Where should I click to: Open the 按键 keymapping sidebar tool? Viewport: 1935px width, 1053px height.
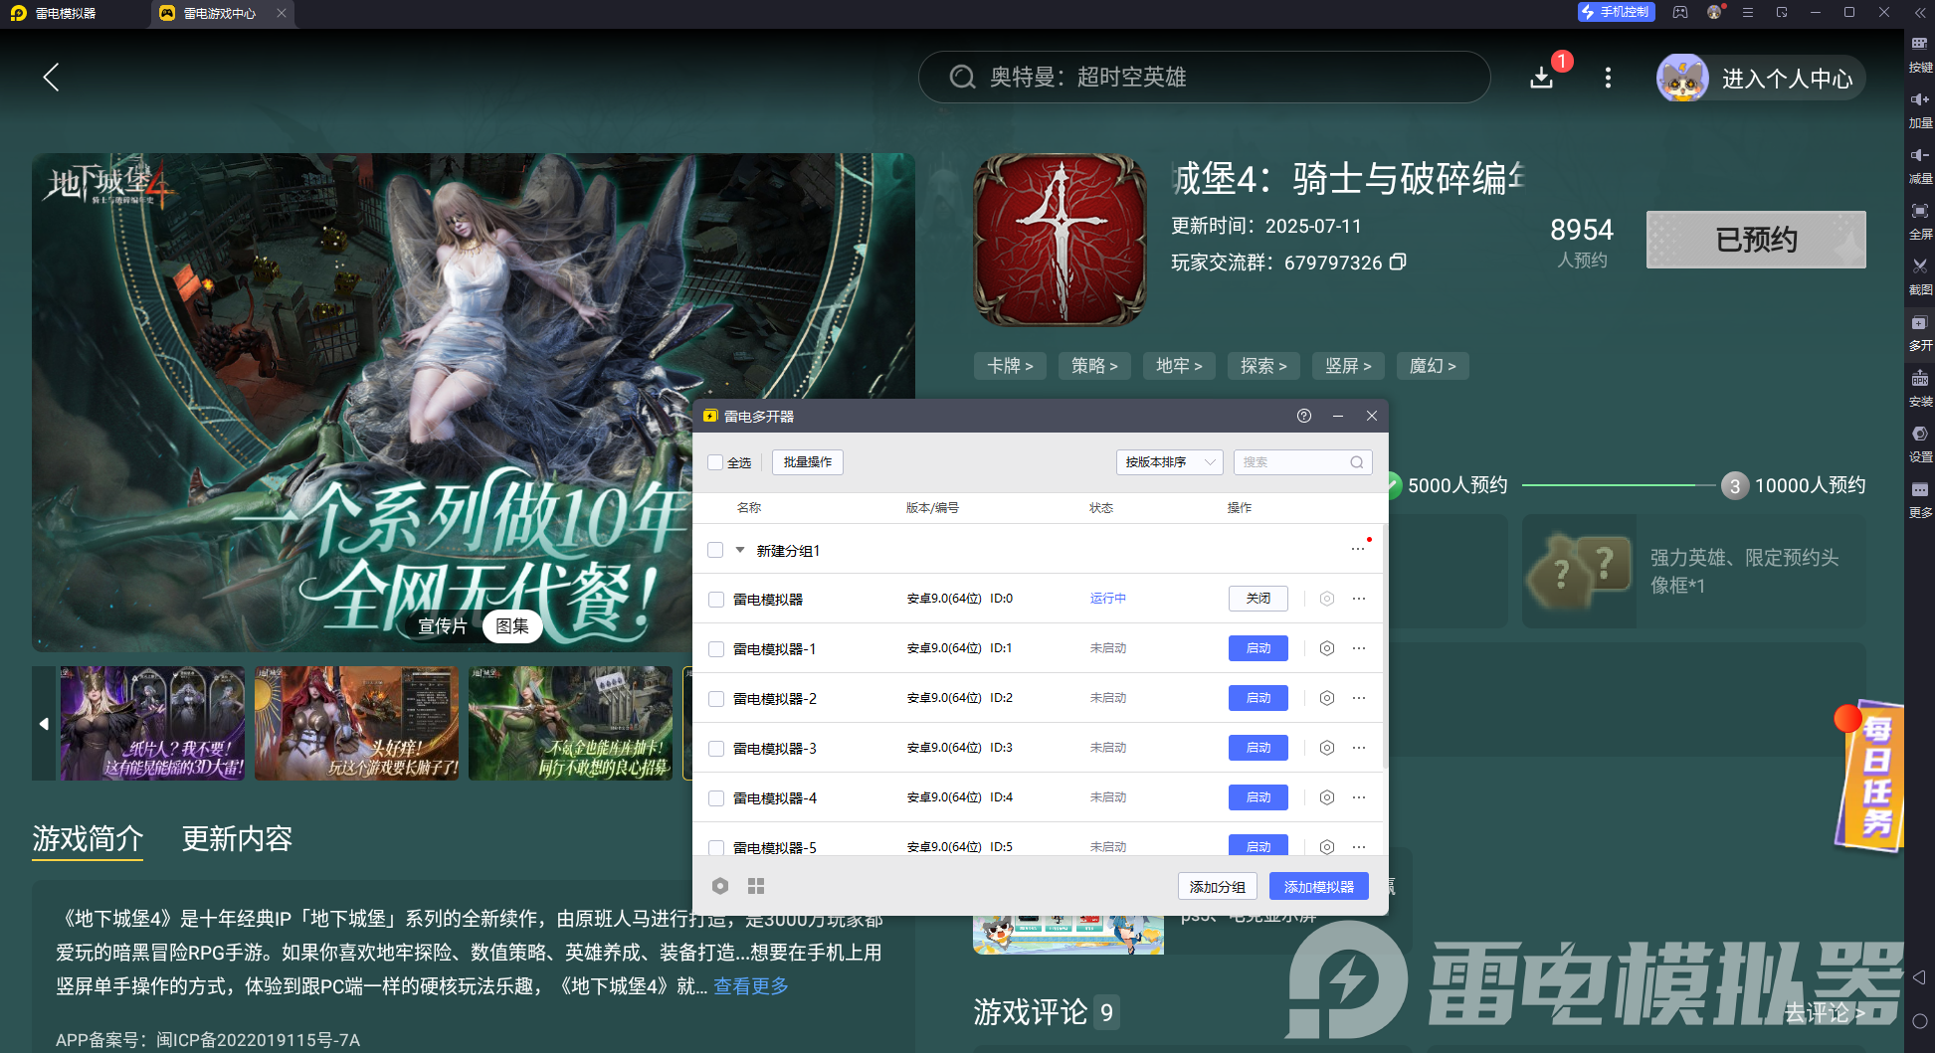pos(1920,53)
